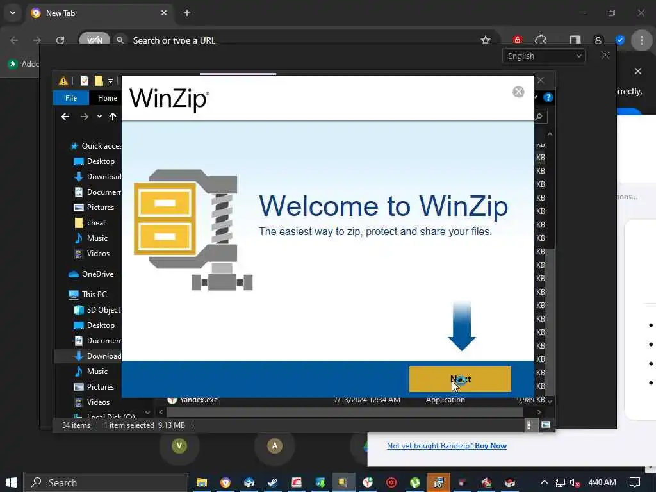Open Pictures under This PC
Screen dimensions: 656x492
94,387
